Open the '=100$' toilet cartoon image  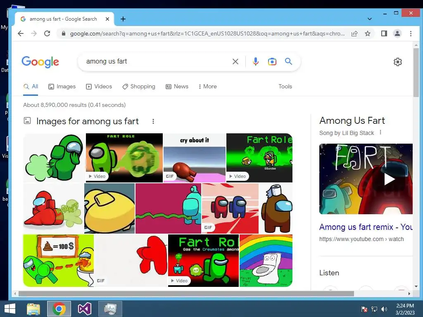[59, 260]
